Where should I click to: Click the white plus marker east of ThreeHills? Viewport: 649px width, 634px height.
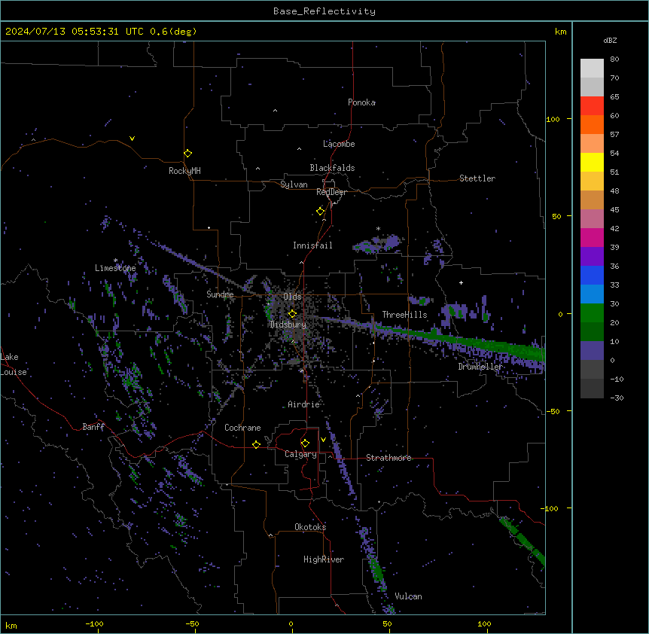tap(461, 282)
